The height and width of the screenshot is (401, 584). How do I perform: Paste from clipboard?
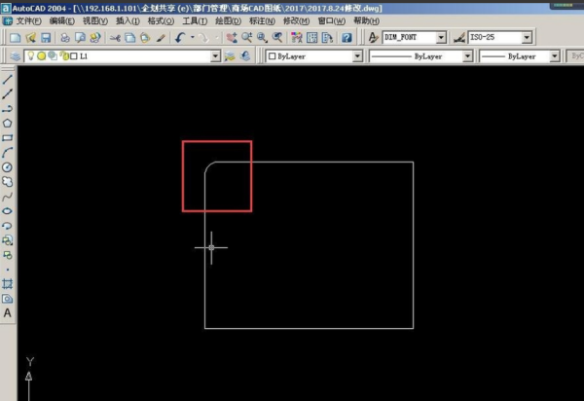pos(145,37)
